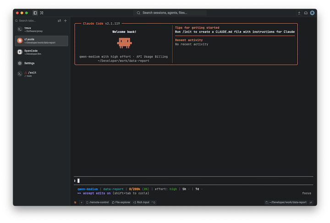Click the No recent activity text
330x223 pixels.
[192, 44]
